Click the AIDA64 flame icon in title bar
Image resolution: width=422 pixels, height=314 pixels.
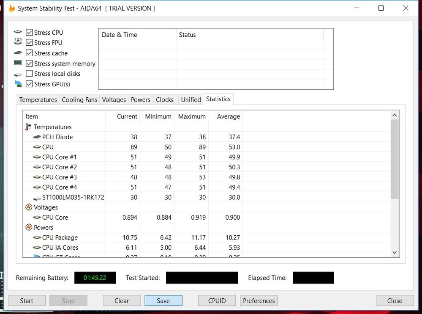click(x=11, y=8)
